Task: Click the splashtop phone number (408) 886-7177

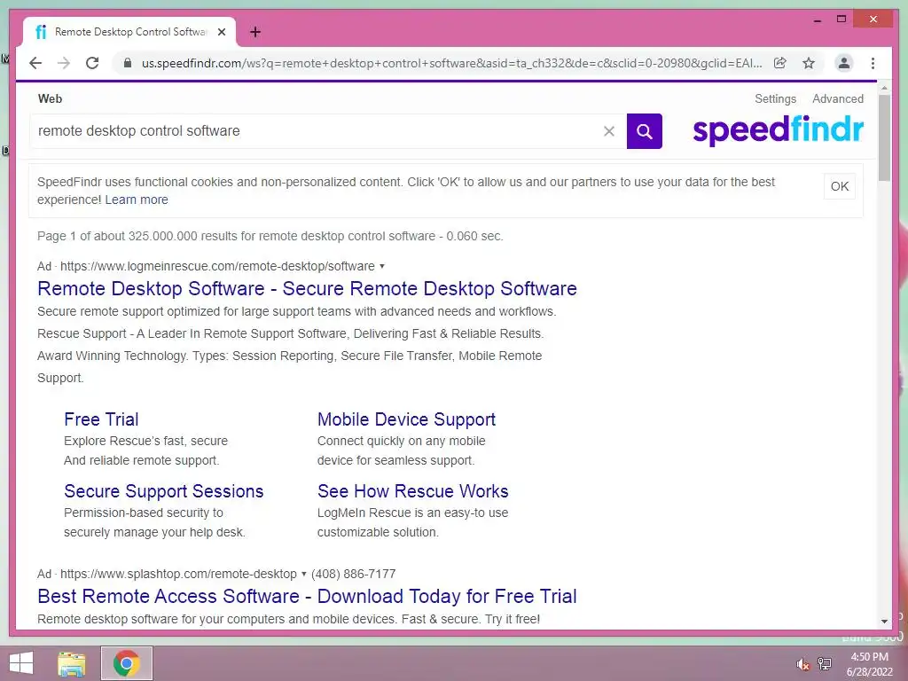Action: [x=353, y=574]
